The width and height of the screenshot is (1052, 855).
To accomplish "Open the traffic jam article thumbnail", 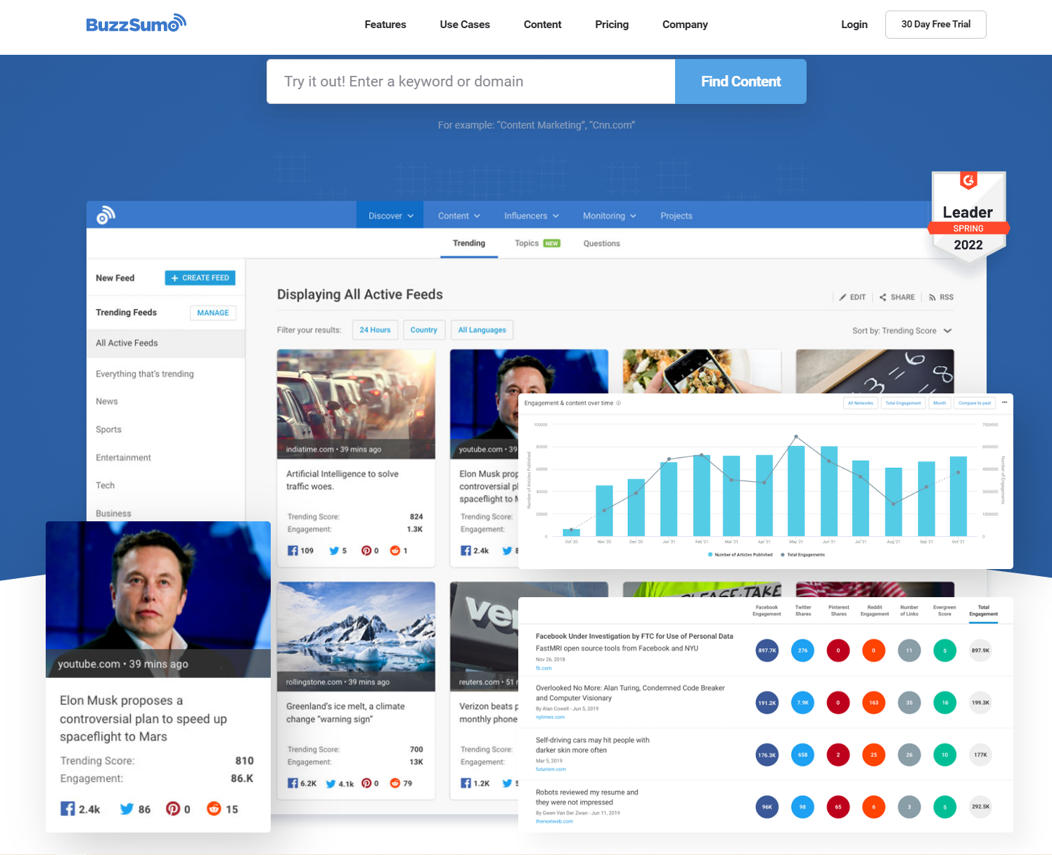I will coord(356,404).
